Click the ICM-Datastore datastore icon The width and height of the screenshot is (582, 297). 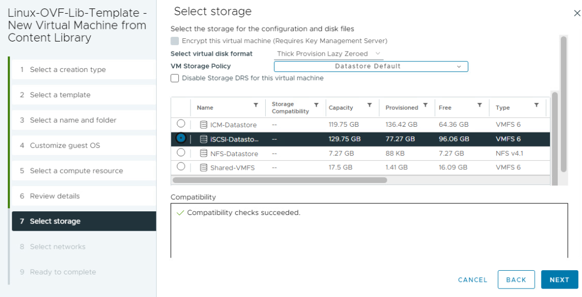pyautogui.click(x=204, y=125)
